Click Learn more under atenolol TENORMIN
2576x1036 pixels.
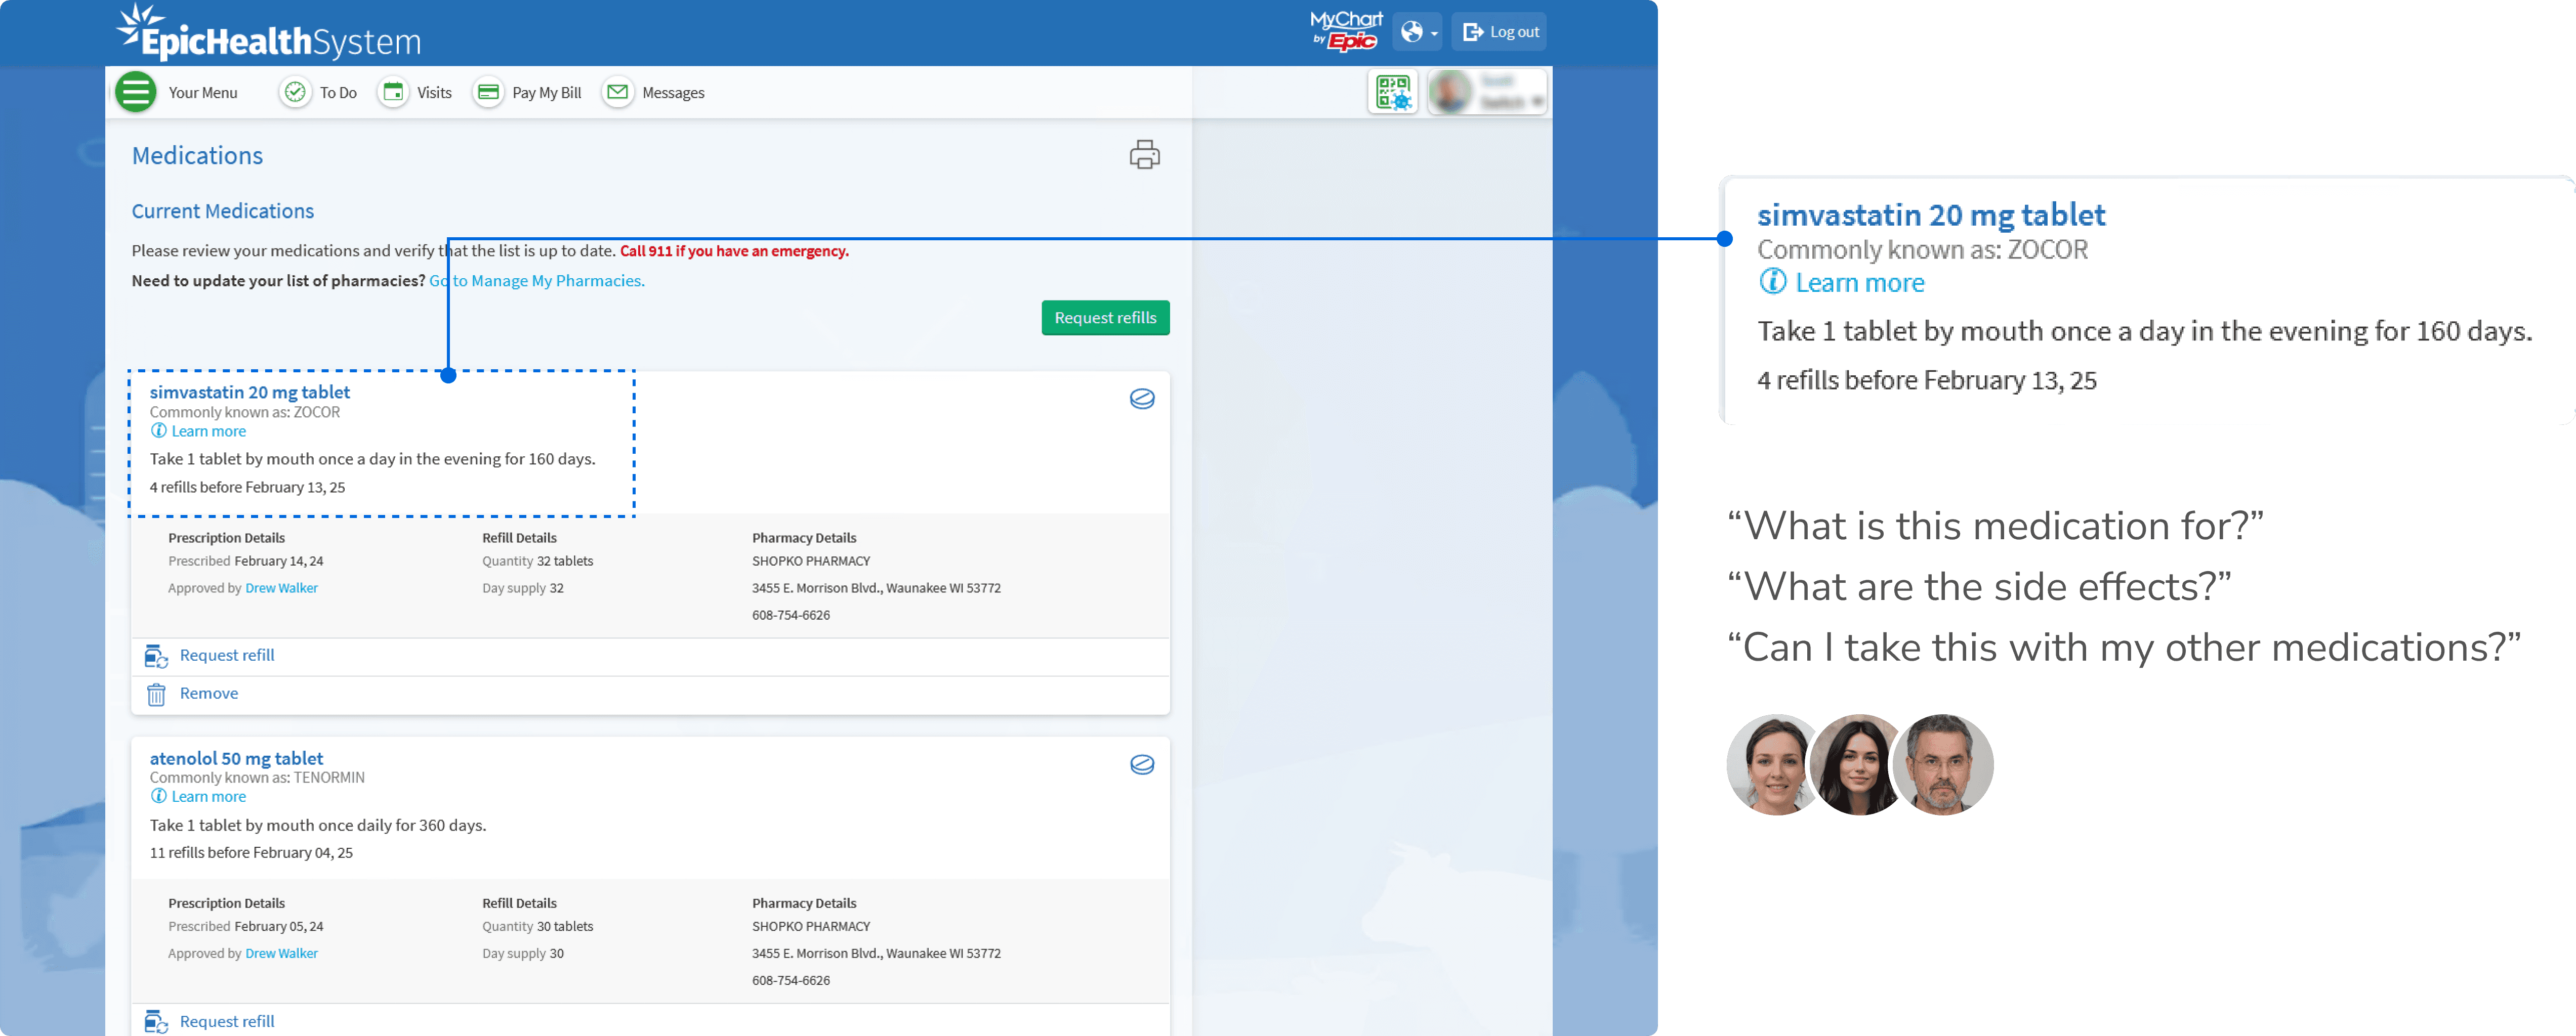[x=208, y=796]
